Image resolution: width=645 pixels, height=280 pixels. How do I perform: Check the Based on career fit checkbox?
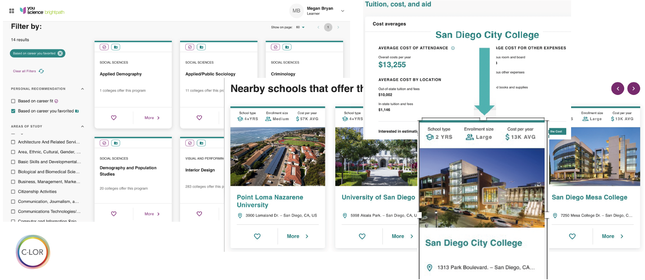13,101
